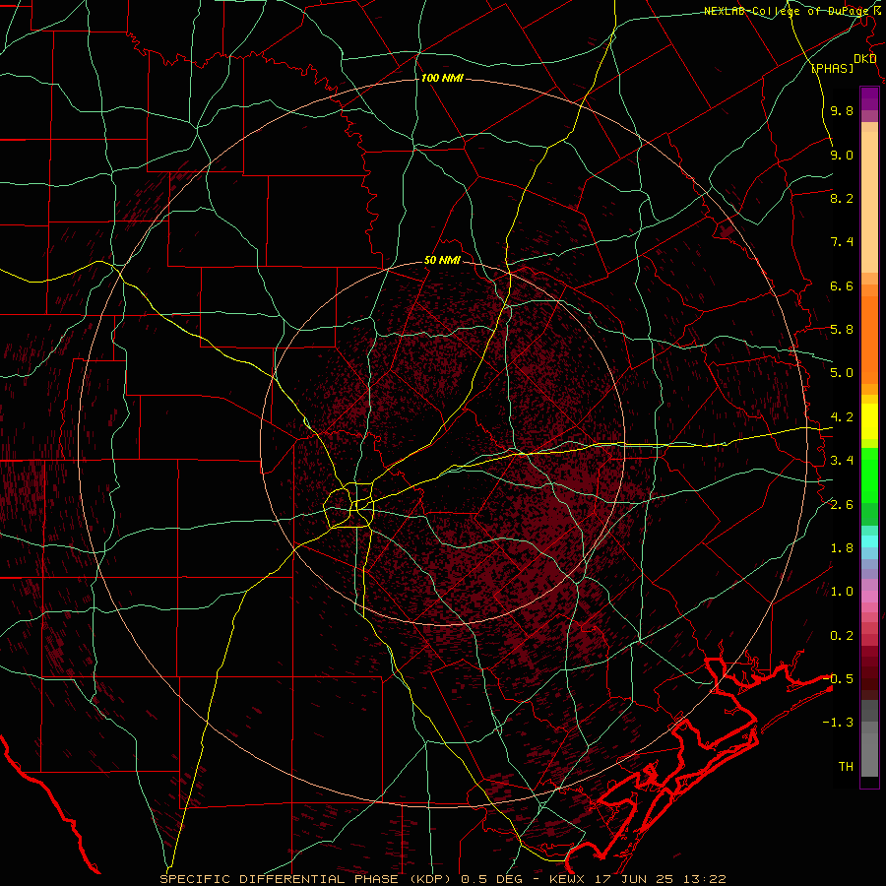Click the 3.4 color scale value
The width and height of the screenshot is (886, 886).
click(x=842, y=461)
